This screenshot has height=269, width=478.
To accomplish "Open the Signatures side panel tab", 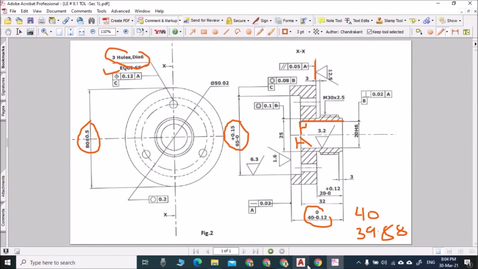I will (3, 86).
